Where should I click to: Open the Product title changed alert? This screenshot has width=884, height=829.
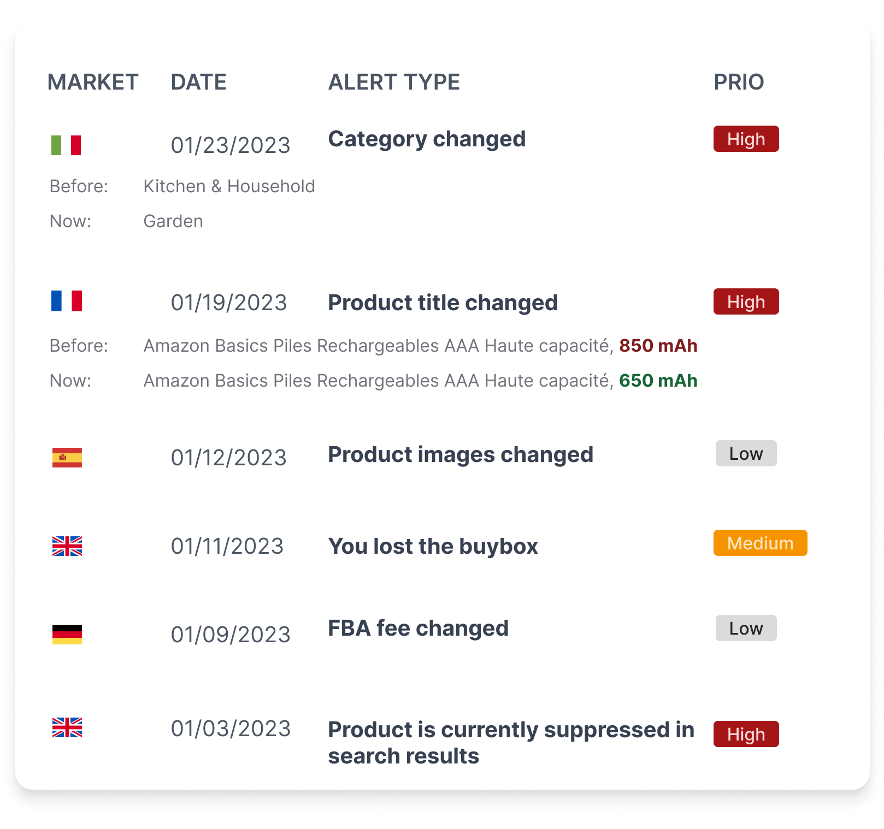443,302
